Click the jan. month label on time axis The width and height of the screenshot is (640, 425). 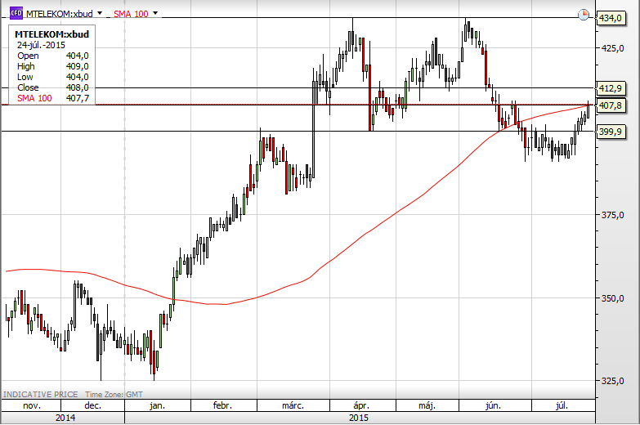pyautogui.click(x=157, y=406)
